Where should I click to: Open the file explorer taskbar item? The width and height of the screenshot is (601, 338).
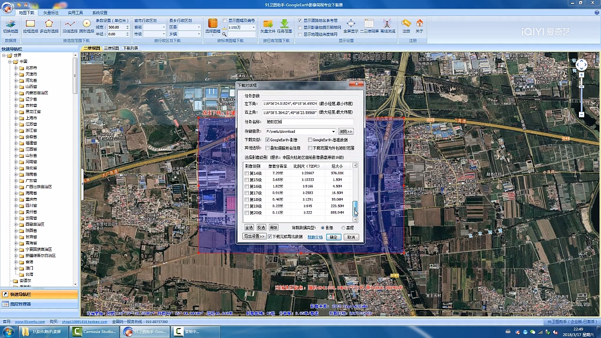(43, 331)
